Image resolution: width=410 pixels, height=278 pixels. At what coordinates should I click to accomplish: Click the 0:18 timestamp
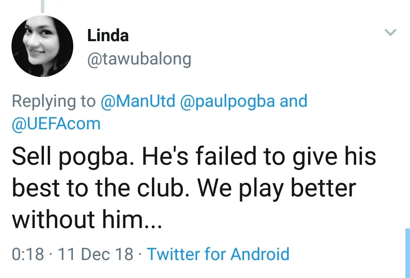click(28, 254)
